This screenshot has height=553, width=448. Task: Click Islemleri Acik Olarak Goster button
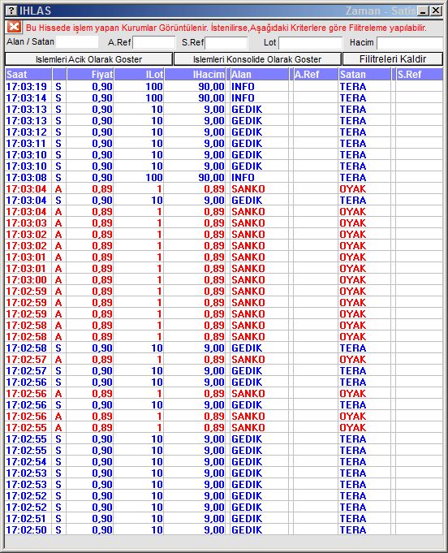point(88,59)
